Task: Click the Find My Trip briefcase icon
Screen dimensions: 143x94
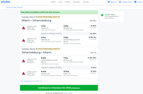Action: click(120, 2)
